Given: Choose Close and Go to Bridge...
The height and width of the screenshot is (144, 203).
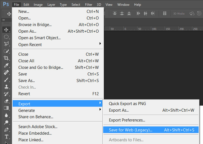Looking at the screenshot, I should click(x=58, y=67).
